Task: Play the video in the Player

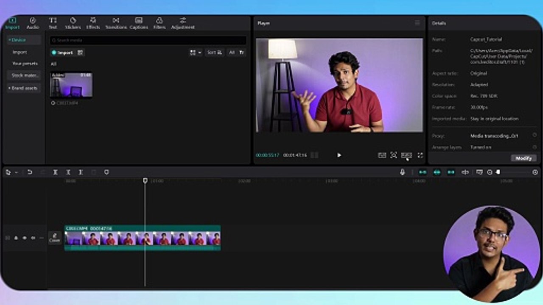Action: [x=339, y=155]
